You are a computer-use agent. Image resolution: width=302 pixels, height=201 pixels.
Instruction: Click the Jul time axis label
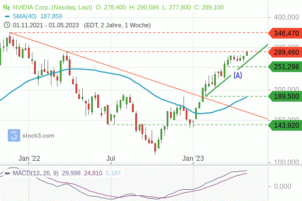111,159
